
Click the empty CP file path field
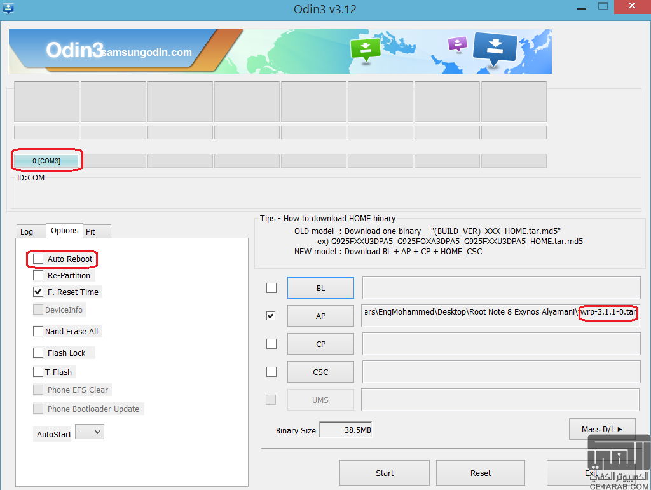502,344
